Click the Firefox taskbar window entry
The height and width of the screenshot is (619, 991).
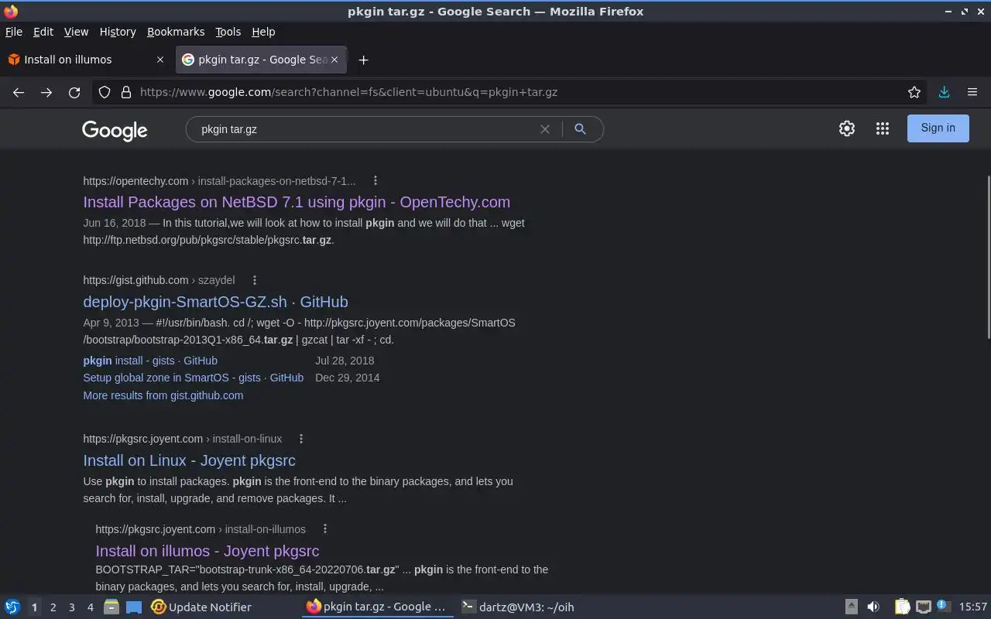(x=376, y=607)
